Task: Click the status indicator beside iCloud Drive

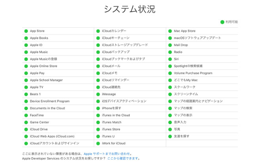Action: tap(26, 129)
